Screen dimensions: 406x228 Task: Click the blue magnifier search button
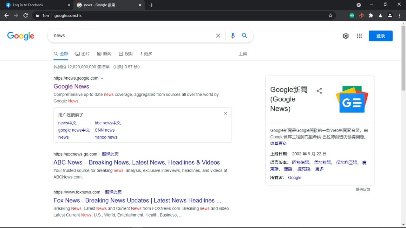(x=244, y=36)
